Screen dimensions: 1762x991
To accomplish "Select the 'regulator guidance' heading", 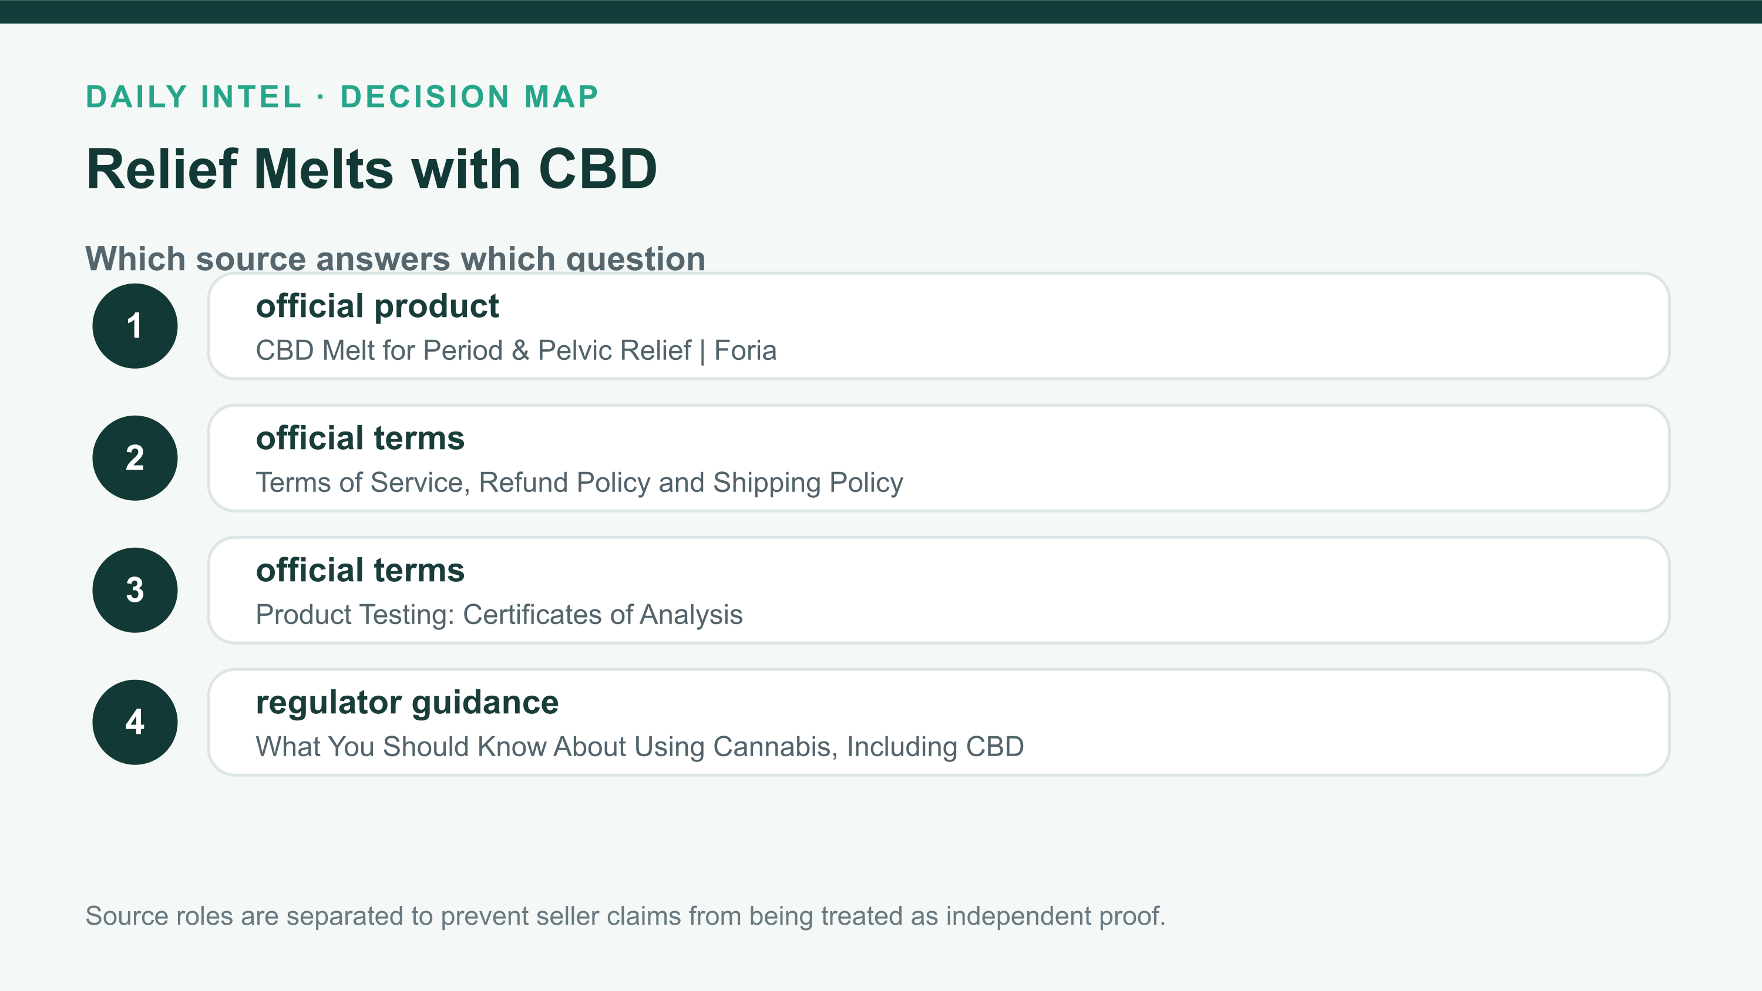I will [x=407, y=703].
